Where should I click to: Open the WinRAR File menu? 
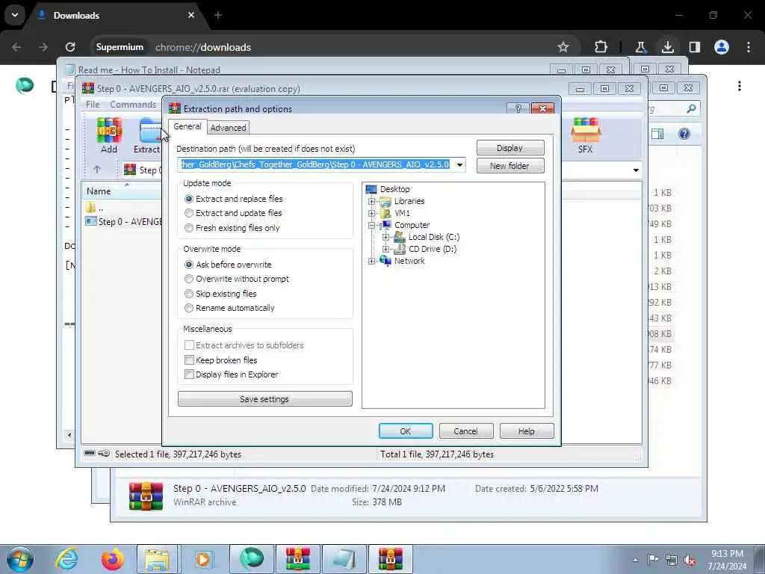click(x=92, y=105)
